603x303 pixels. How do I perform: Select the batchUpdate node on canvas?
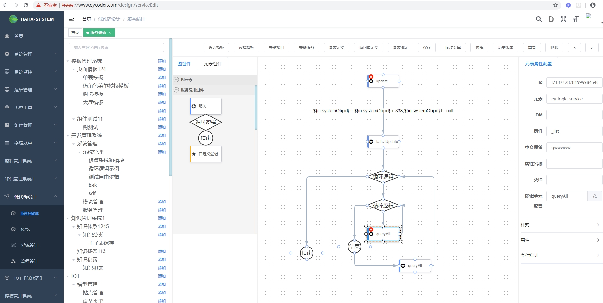coord(383,142)
